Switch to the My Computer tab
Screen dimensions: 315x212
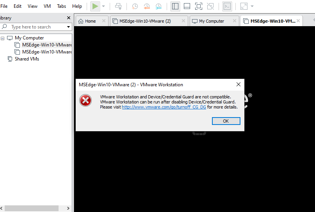(x=212, y=21)
